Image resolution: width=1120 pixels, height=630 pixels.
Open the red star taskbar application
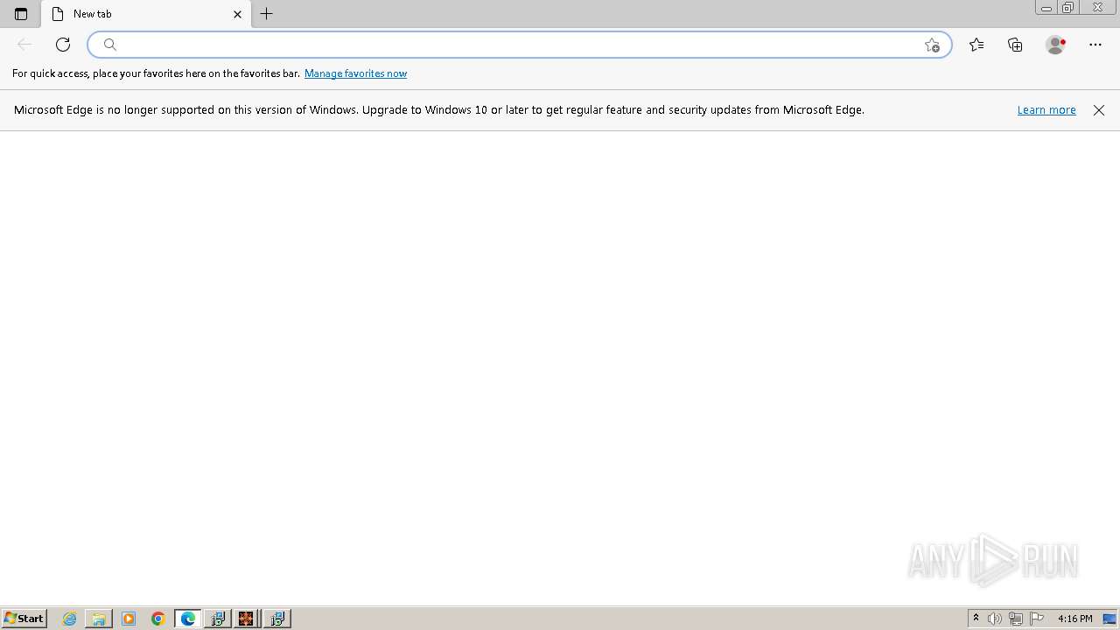pyautogui.click(x=247, y=619)
